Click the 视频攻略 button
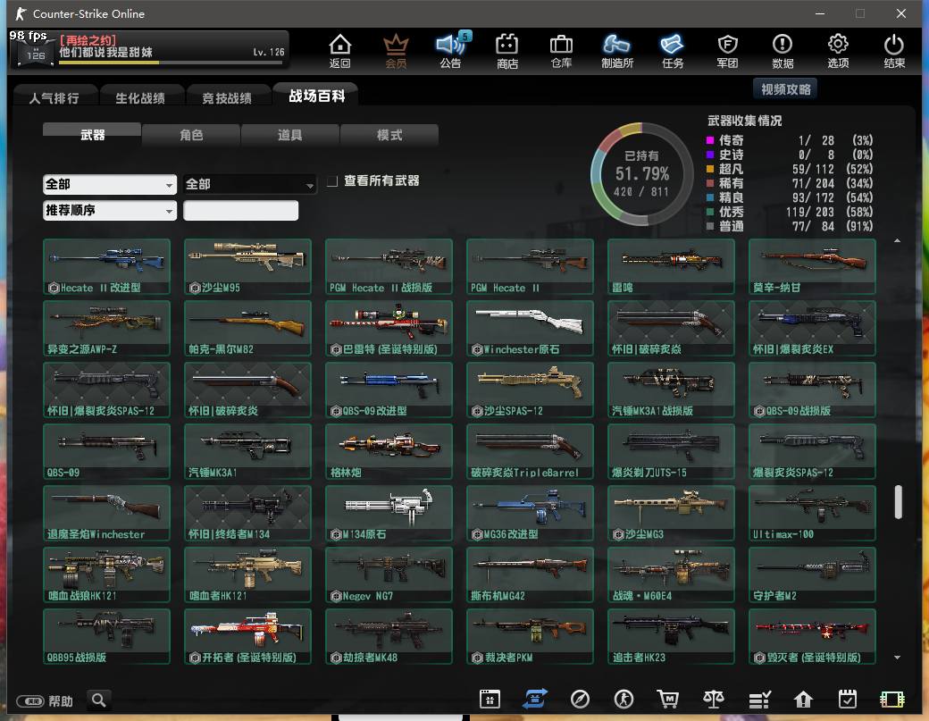The image size is (929, 721). pyautogui.click(x=785, y=89)
